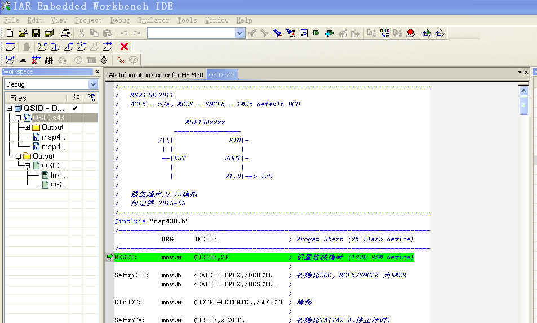Collapse the lower Output folder node
The image size is (537, 323).
pyautogui.click(x=18, y=156)
